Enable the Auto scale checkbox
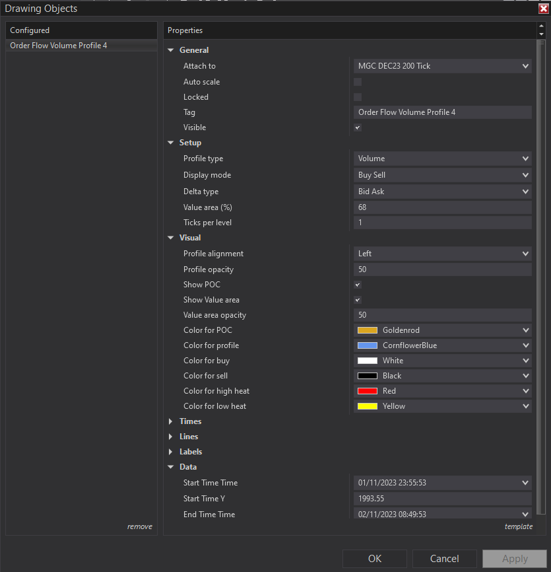This screenshot has height=572, width=551. pyautogui.click(x=358, y=82)
